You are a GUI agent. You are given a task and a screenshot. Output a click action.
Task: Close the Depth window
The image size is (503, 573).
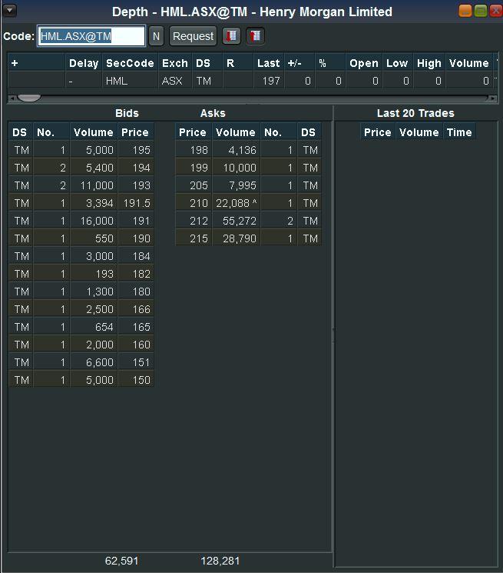[496, 11]
